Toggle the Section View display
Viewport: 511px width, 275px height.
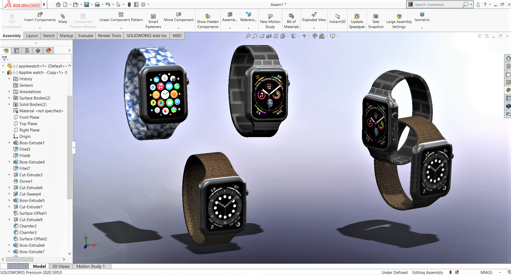(x=269, y=36)
